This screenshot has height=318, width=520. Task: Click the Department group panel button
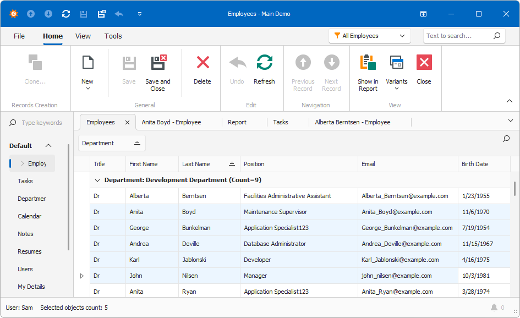[112, 143]
